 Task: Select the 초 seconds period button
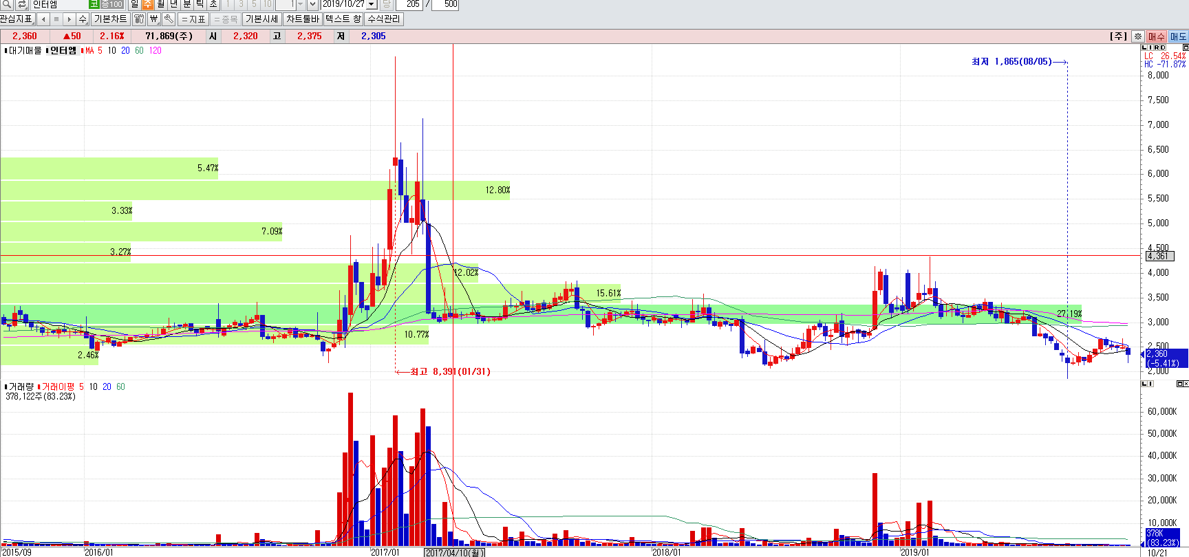click(x=213, y=4)
